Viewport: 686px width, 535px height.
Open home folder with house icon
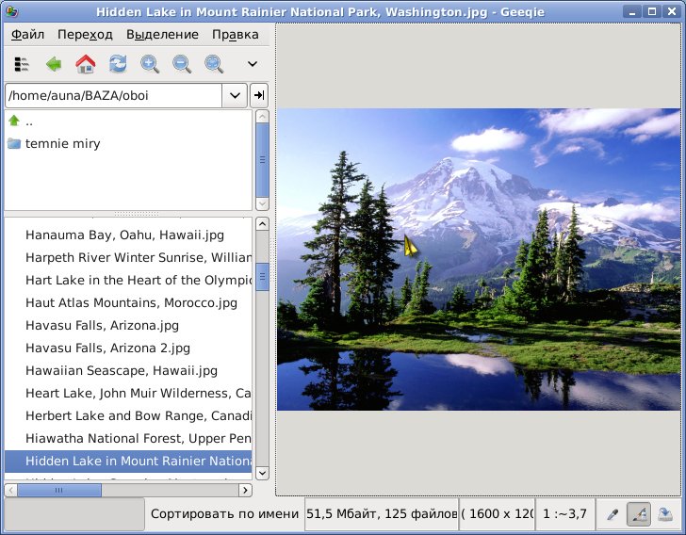[86, 64]
